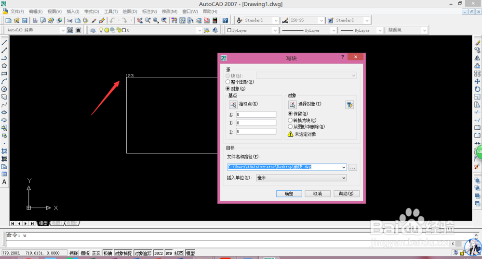Select the Table tool
The image size is (482, 259).
point(4,174)
